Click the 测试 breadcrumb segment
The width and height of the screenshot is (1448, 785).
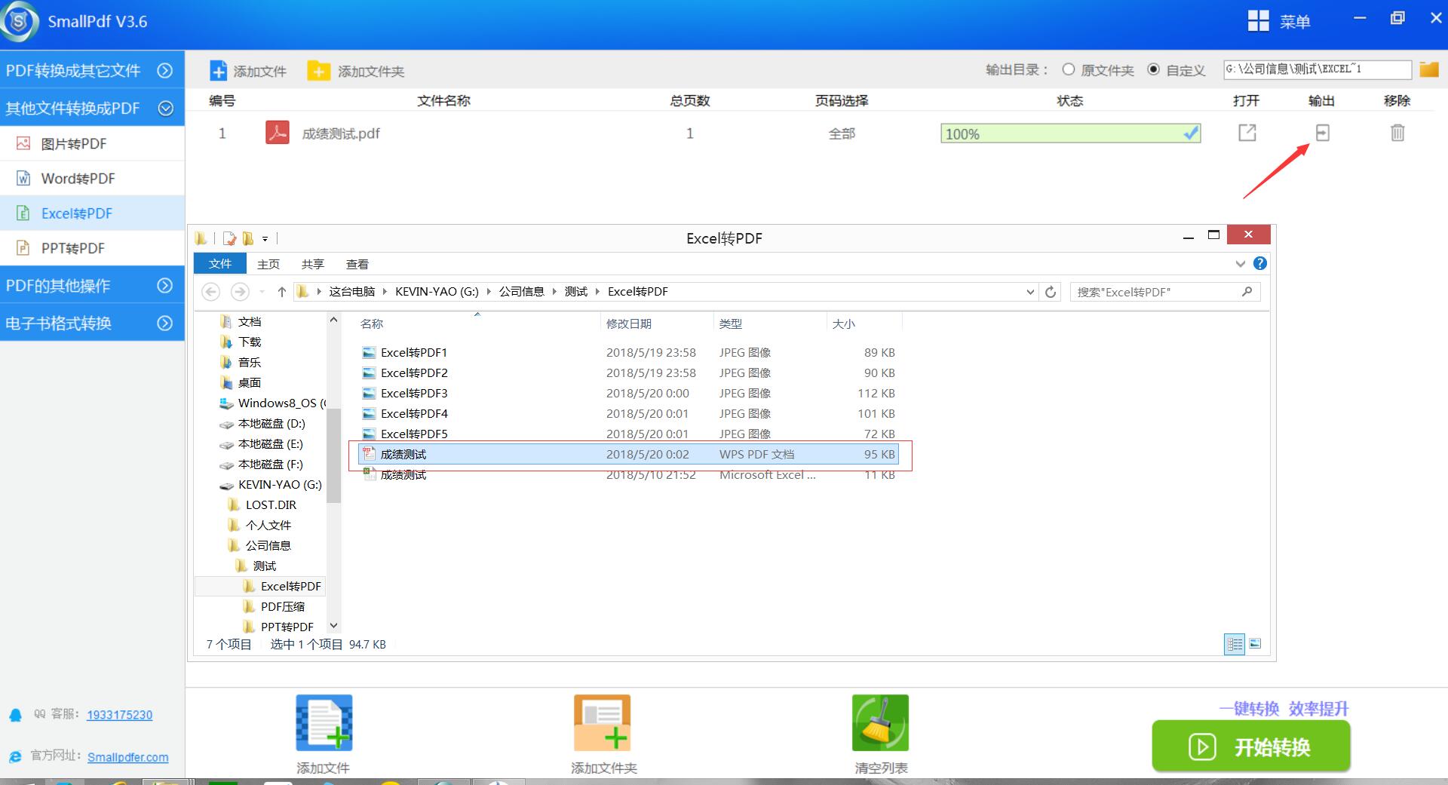click(x=576, y=292)
